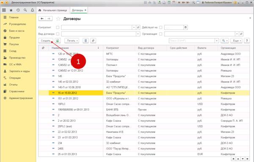Click the Действует на date field
The height and width of the screenshot is (162, 254).
tap(174, 27)
